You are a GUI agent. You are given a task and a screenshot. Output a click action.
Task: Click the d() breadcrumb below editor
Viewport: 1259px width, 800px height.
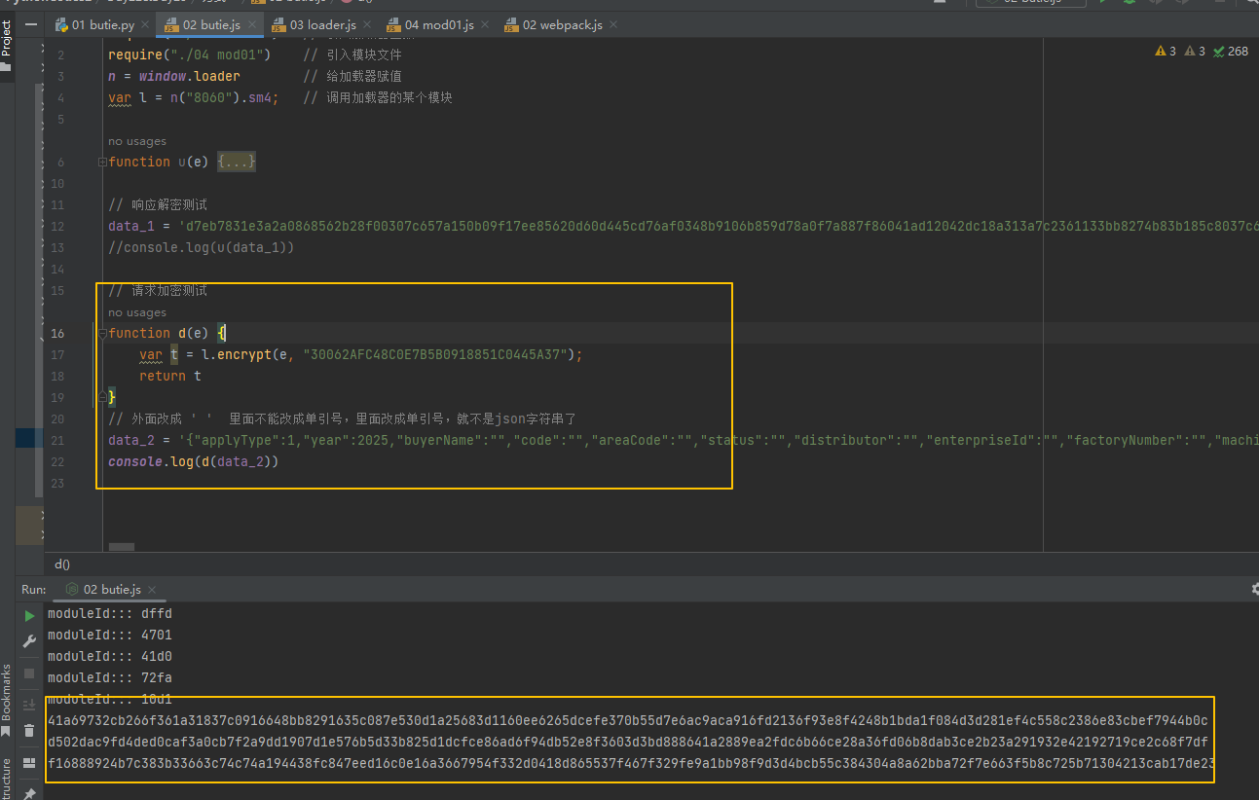[x=62, y=564]
